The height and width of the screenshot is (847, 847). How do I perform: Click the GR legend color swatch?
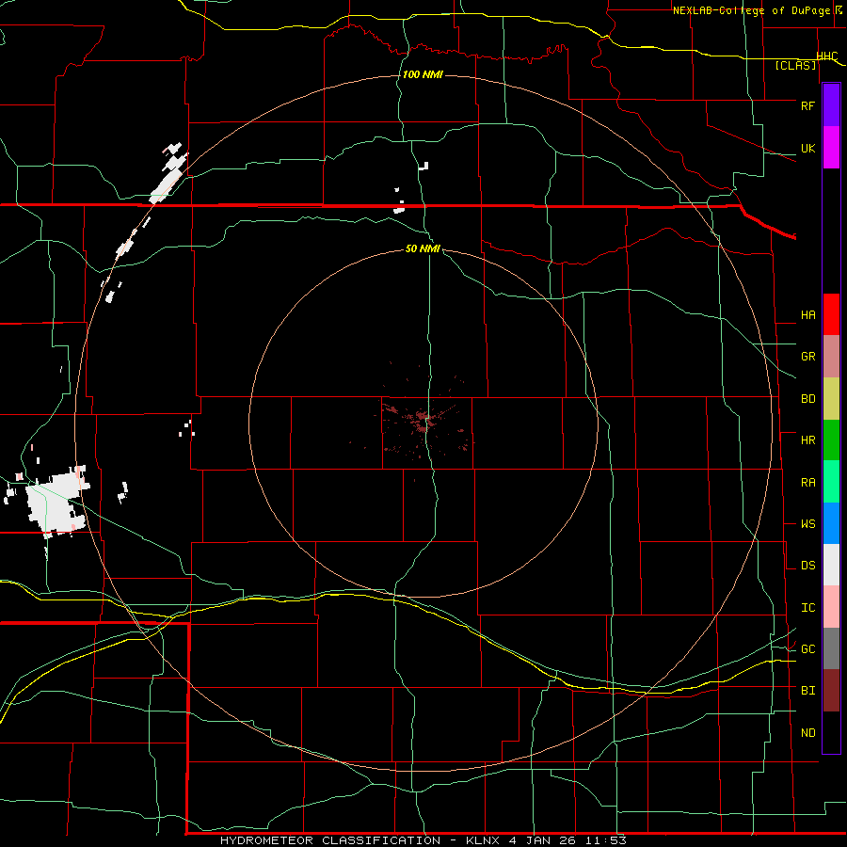click(831, 357)
